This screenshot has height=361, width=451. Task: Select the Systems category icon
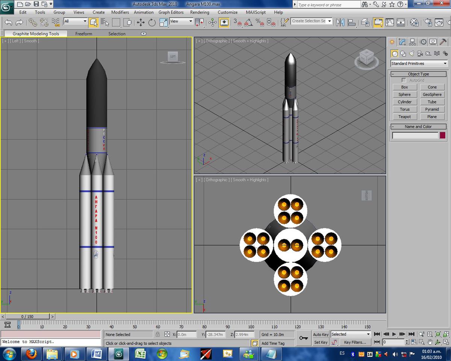(x=445, y=54)
